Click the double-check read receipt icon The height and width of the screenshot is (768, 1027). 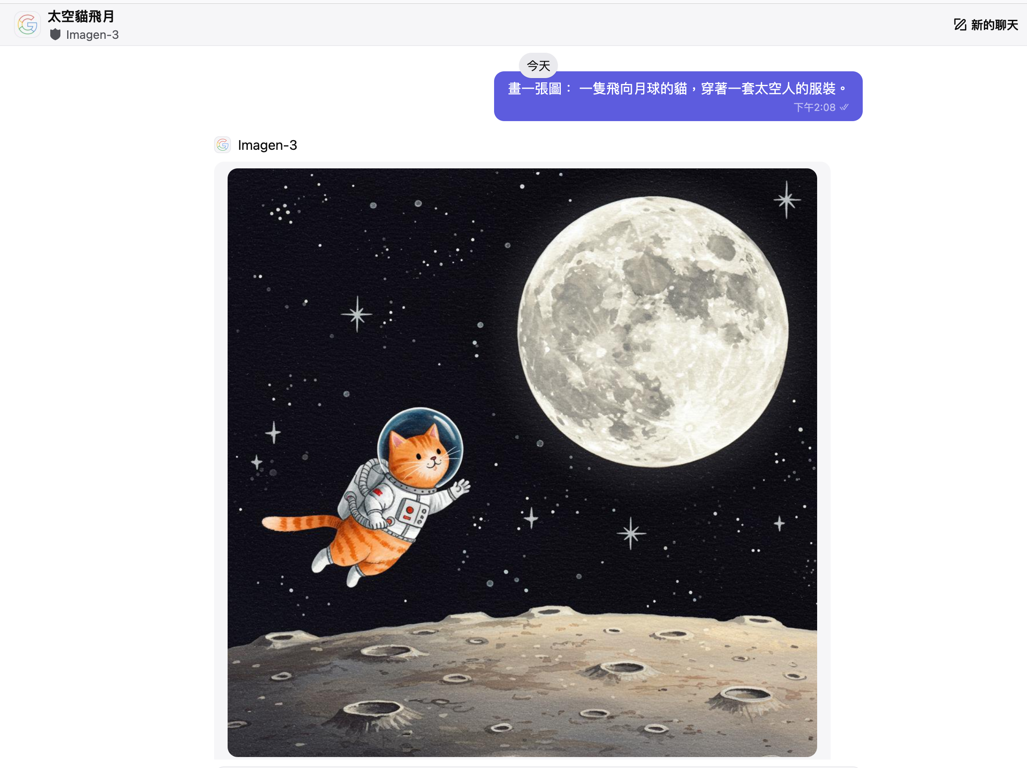(x=844, y=107)
